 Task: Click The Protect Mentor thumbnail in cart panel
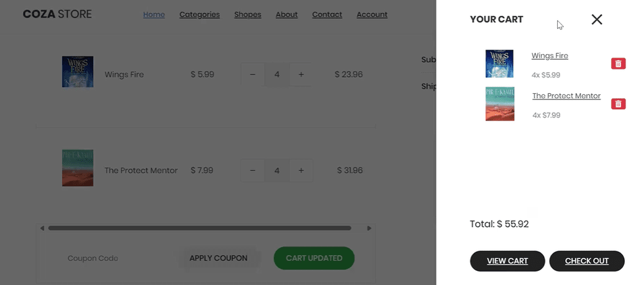[499, 104]
